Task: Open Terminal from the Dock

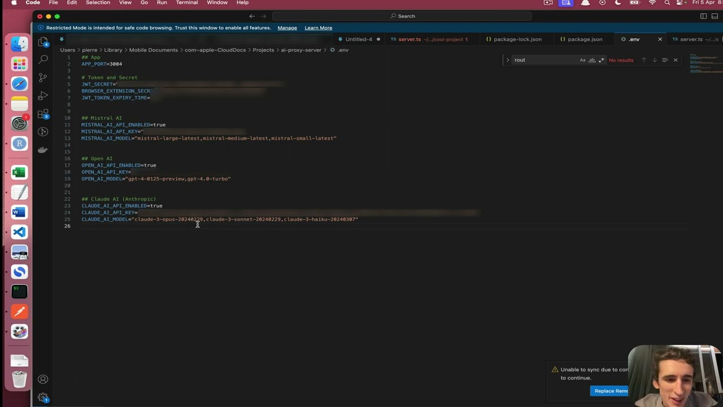Action: click(19, 292)
